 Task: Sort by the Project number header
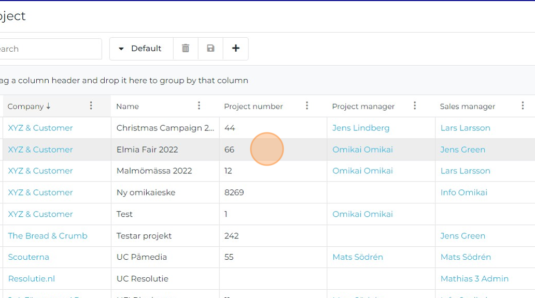tap(253, 107)
